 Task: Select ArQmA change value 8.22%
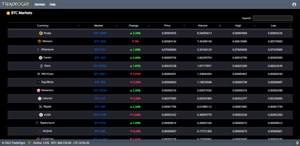point(135,131)
